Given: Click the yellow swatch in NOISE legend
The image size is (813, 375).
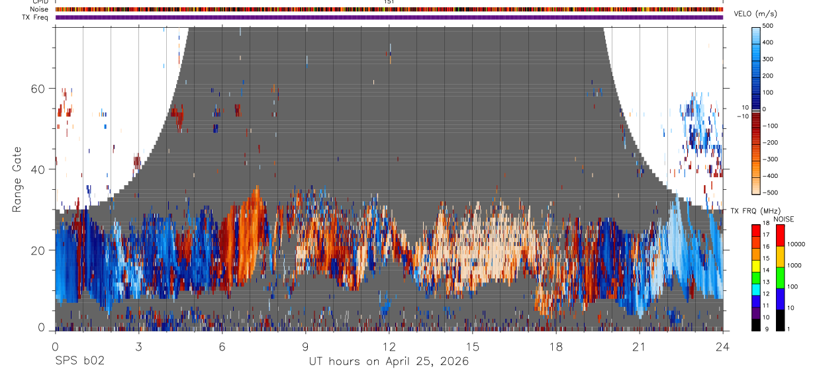Looking at the screenshot, I should [x=780, y=257].
